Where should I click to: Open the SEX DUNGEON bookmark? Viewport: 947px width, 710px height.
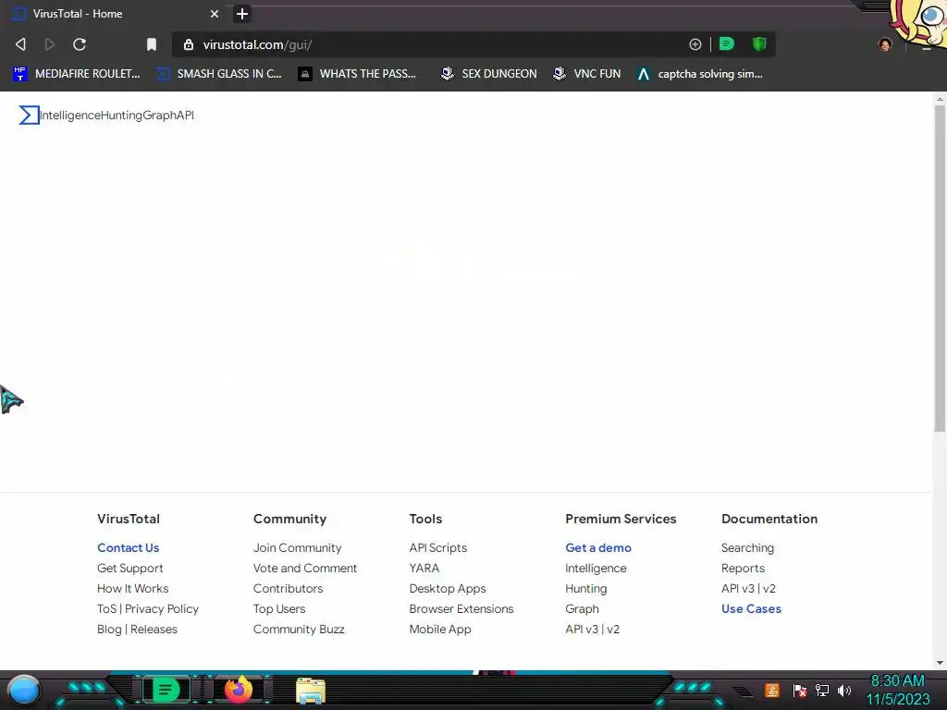coord(488,74)
